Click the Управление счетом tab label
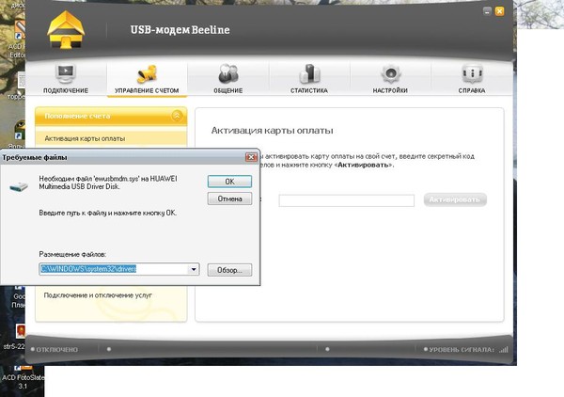Image resolution: width=564 pixels, height=397 pixels. [147, 90]
